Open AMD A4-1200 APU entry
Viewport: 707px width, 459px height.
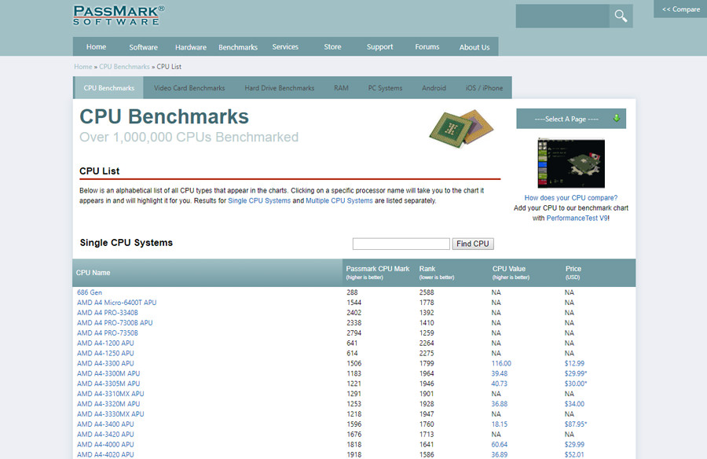point(105,343)
